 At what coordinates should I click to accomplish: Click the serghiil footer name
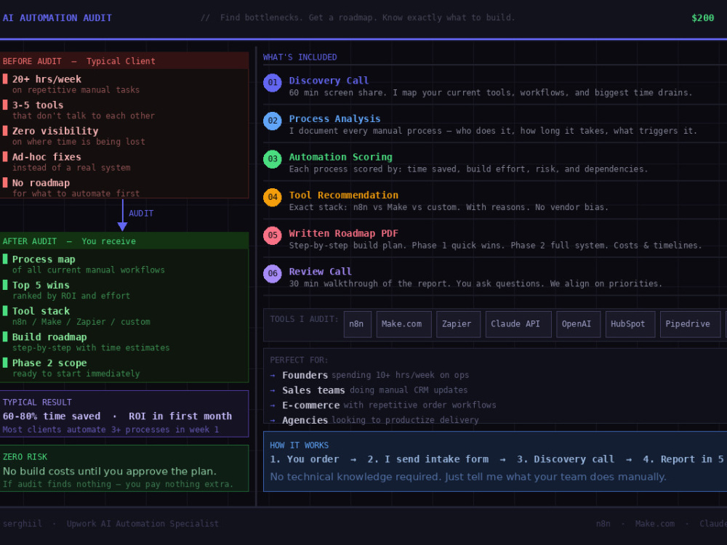(x=23, y=524)
